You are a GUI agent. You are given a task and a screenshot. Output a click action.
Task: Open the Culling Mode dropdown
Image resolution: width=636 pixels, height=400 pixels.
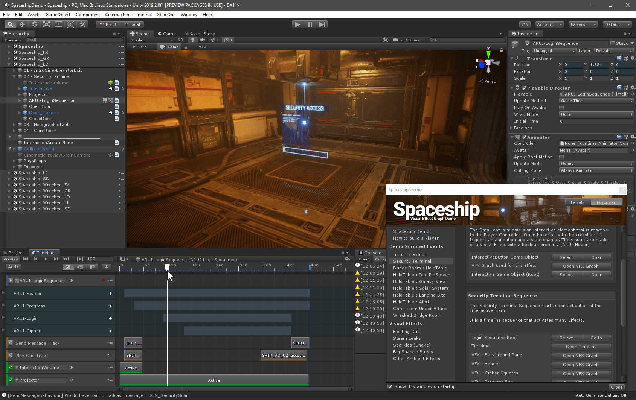[596, 170]
